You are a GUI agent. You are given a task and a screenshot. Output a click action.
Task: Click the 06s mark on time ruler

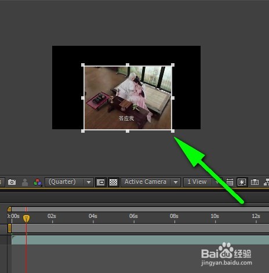click(133, 216)
